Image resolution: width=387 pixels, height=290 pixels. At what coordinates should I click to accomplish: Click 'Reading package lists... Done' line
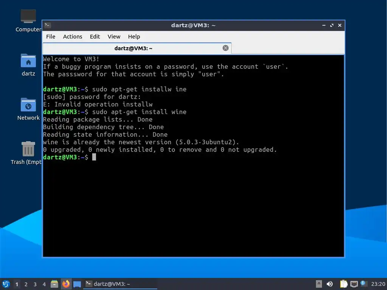(98, 120)
